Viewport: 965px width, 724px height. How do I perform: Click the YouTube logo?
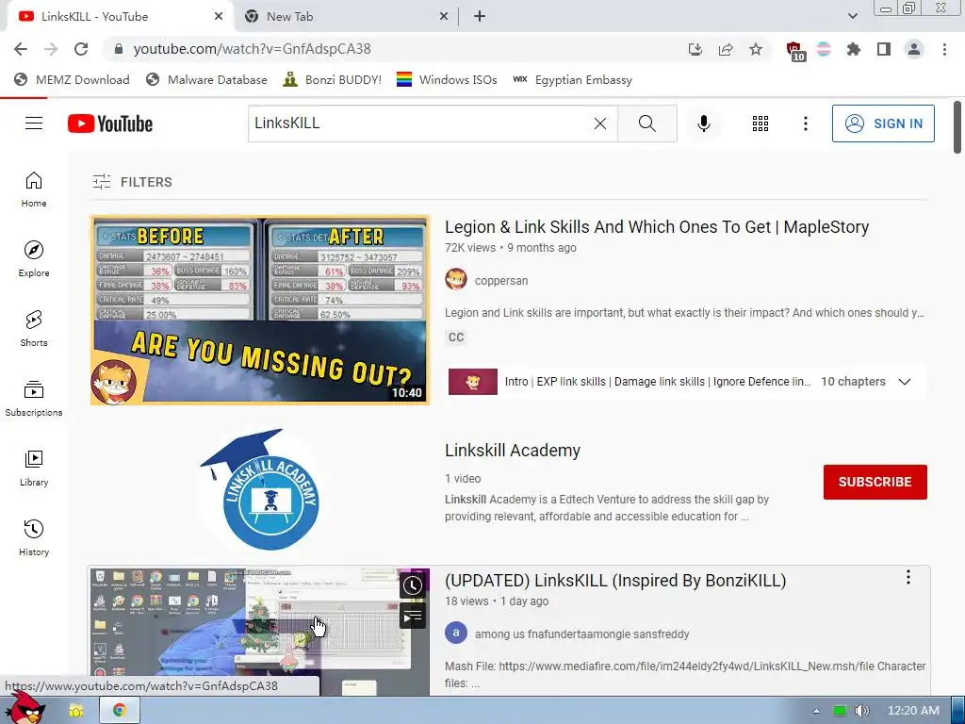pyautogui.click(x=110, y=123)
